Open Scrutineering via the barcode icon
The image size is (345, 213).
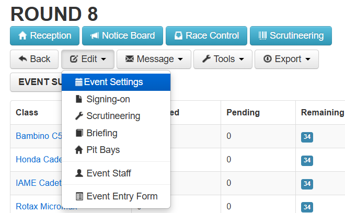click(262, 36)
